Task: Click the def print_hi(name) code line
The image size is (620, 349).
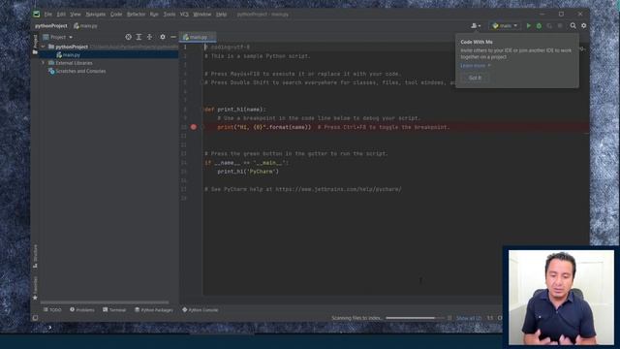Action: click(x=235, y=110)
